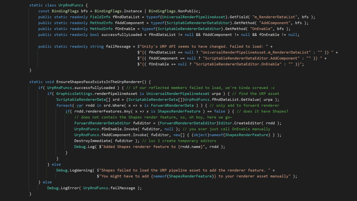Screen dimensions: 357x201
Task: Click UrpRndFuncs.failMessage argument in LogError
Action: [x=109, y=188]
